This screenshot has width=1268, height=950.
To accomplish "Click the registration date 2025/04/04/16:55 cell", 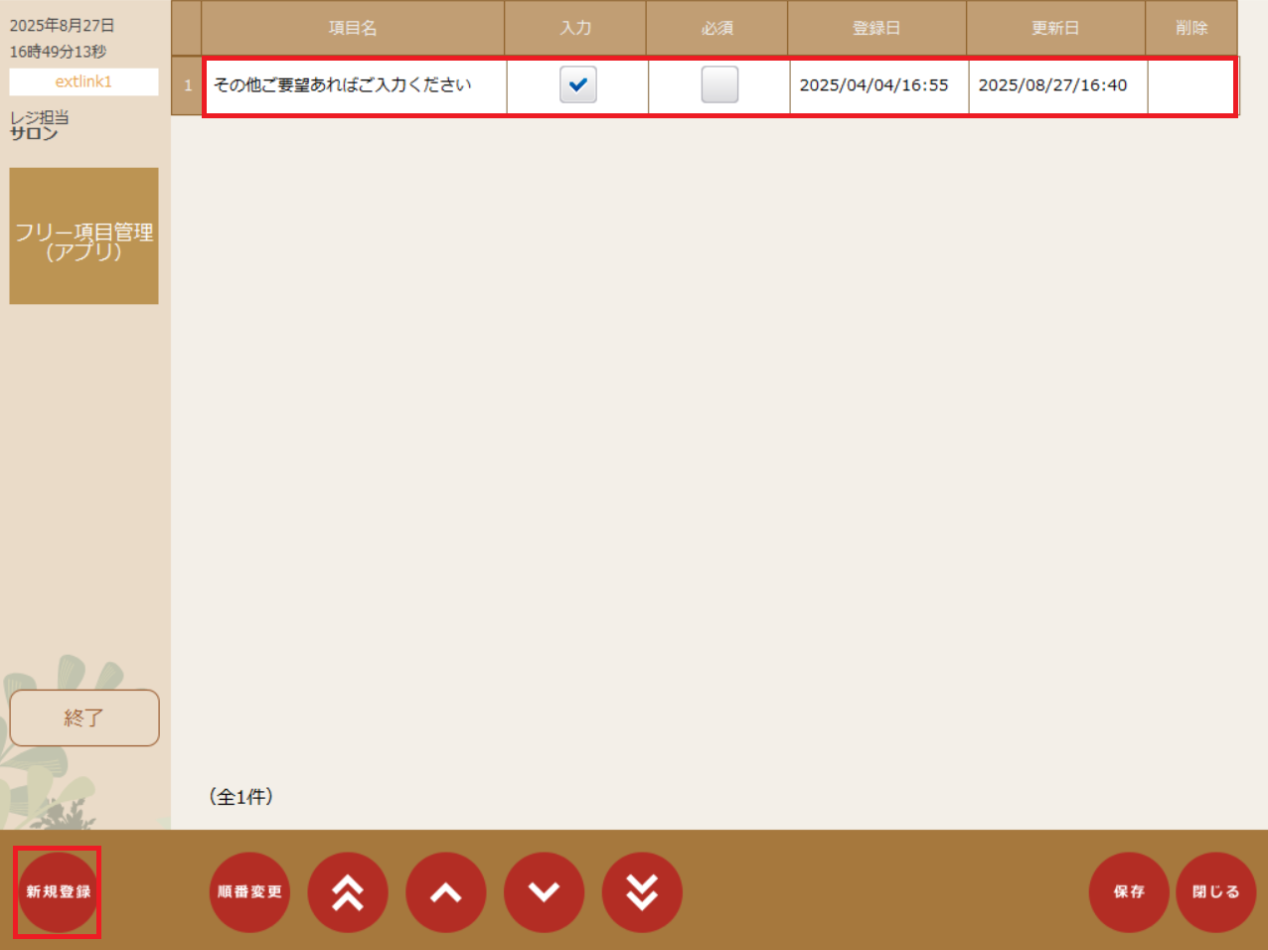I will (x=874, y=85).
